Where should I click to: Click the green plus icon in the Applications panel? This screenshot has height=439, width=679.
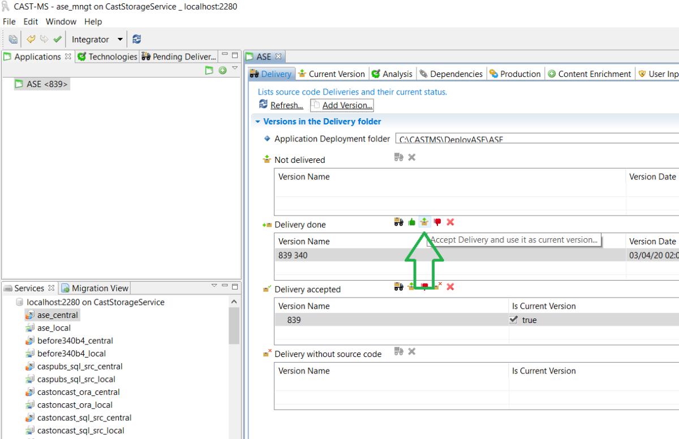pyautogui.click(x=222, y=70)
